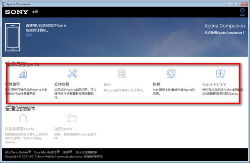Viewport: 250px width, 163px height.
Task: Click the 管理您的媒体 section heading
Action: click(20, 109)
